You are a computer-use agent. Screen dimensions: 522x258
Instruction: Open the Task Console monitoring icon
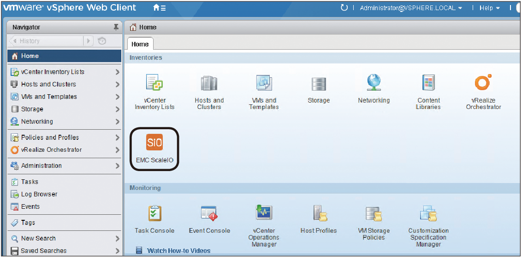(154, 213)
